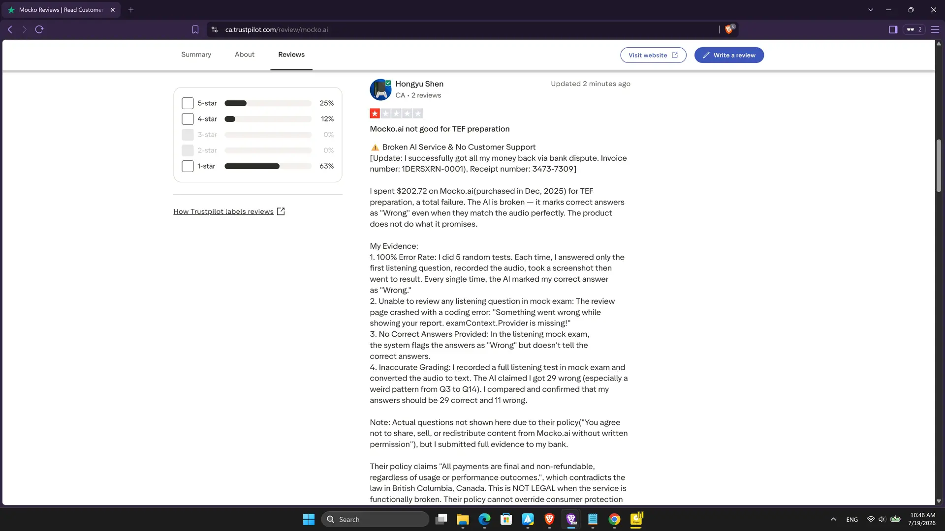
Task: Launch Microsoft Edge from taskbar
Action: coord(484,519)
